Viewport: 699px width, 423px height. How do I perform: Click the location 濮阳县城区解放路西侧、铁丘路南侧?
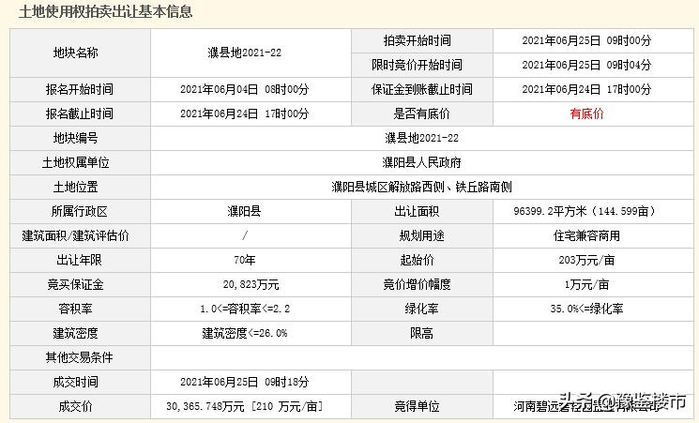pyautogui.click(x=421, y=187)
